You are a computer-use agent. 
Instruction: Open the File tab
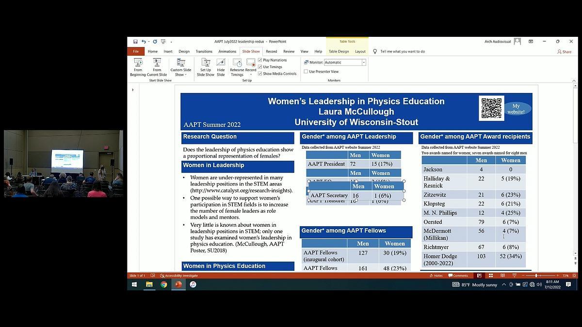[x=136, y=51]
